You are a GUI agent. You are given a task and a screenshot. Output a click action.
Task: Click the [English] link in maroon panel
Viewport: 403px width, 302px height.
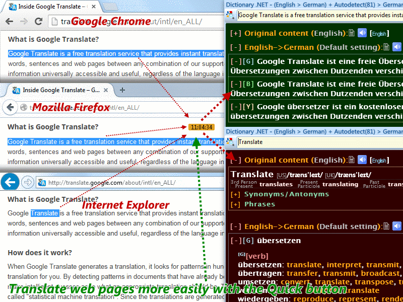379,160
